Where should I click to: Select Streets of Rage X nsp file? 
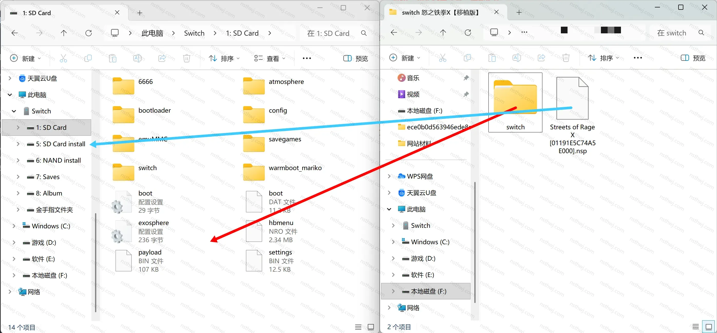pyautogui.click(x=572, y=116)
